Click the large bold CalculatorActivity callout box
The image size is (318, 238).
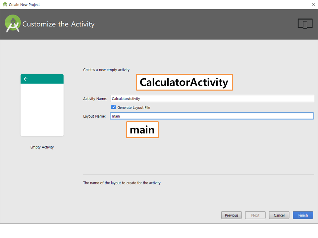coord(184,82)
